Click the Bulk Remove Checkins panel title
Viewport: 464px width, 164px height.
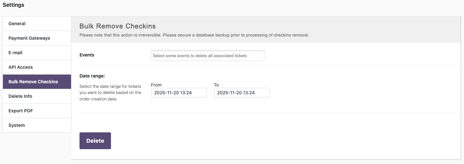click(117, 26)
